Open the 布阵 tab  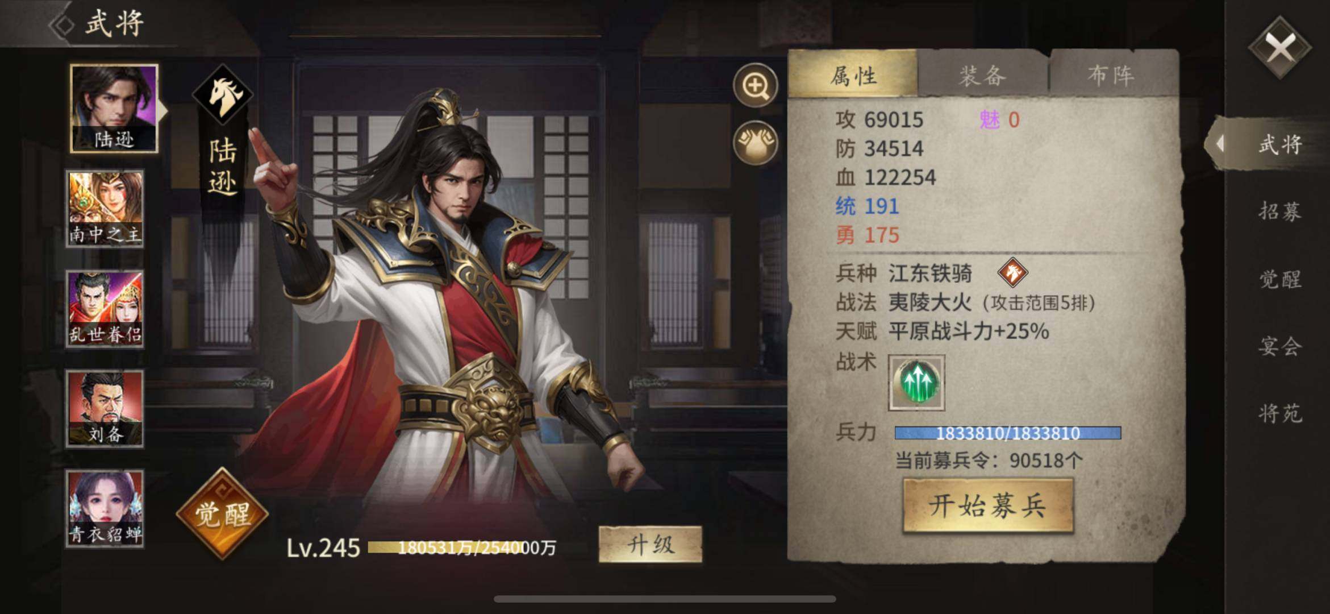click(x=1112, y=74)
